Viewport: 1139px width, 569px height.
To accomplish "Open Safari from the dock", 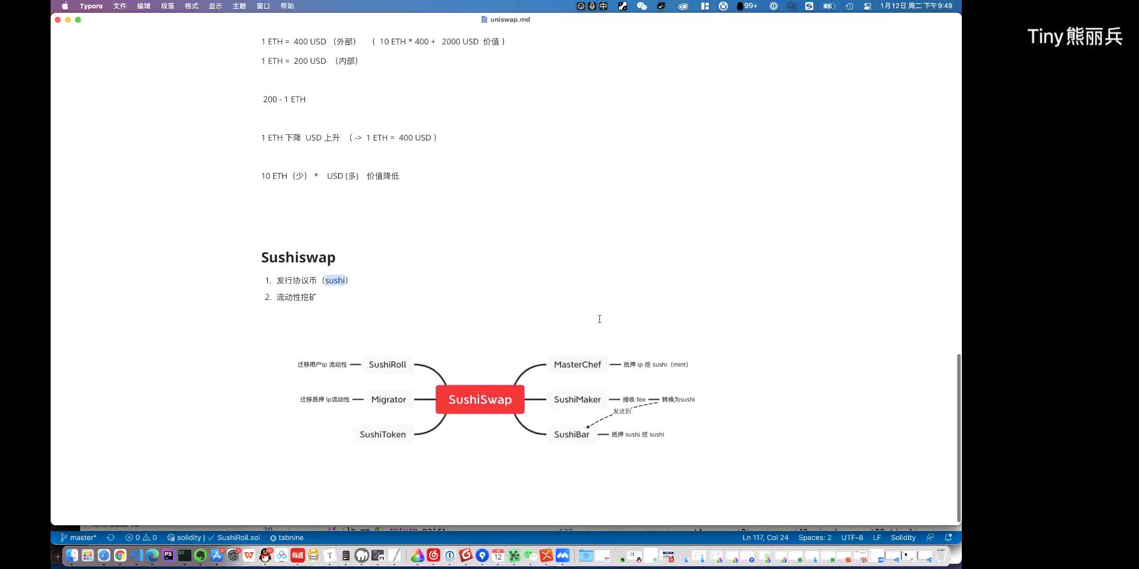I will tap(104, 555).
